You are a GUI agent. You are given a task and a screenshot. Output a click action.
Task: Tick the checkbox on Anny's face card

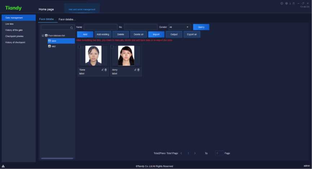tap(112, 47)
